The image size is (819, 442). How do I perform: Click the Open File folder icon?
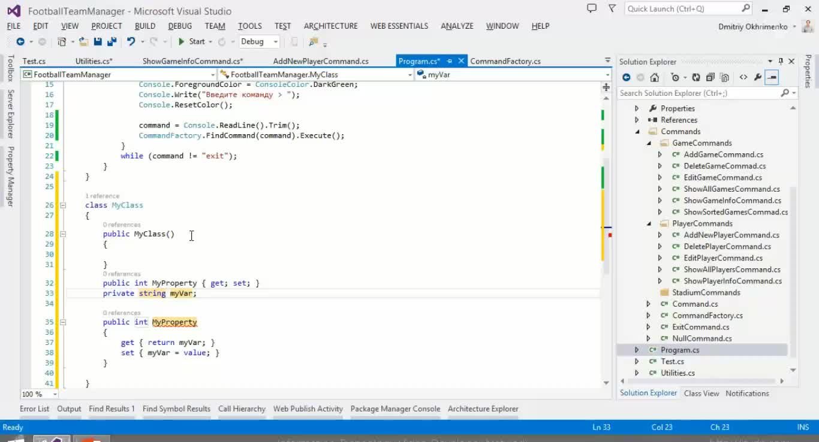click(x=83, y=42)
